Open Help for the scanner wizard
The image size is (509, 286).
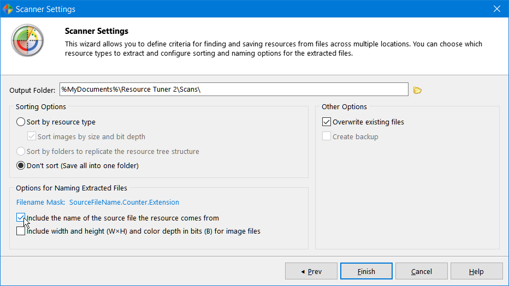[x=476, y=271]
